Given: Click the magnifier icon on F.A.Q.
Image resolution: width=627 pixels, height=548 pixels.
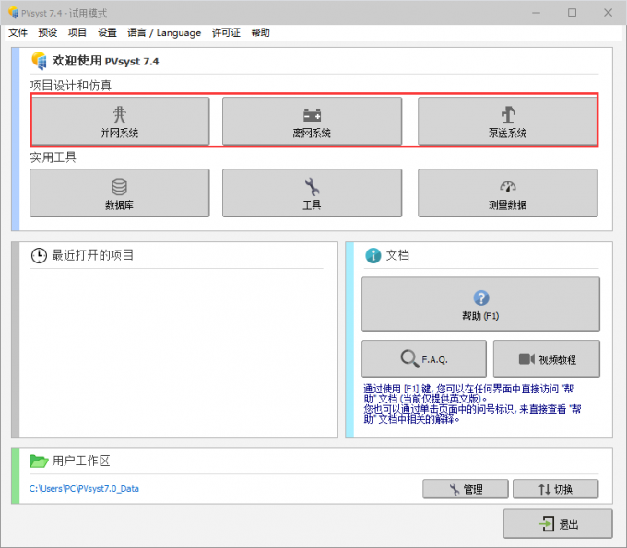Looking at the screenshot, I should (409, 358).
